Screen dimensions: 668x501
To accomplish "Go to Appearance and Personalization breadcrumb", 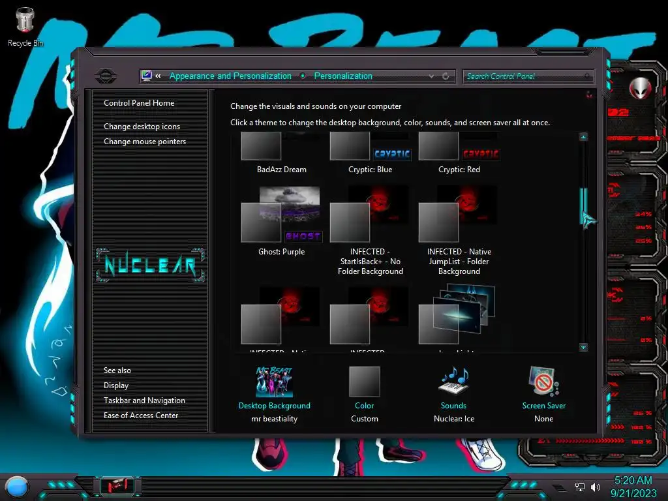I will (230, 76).
